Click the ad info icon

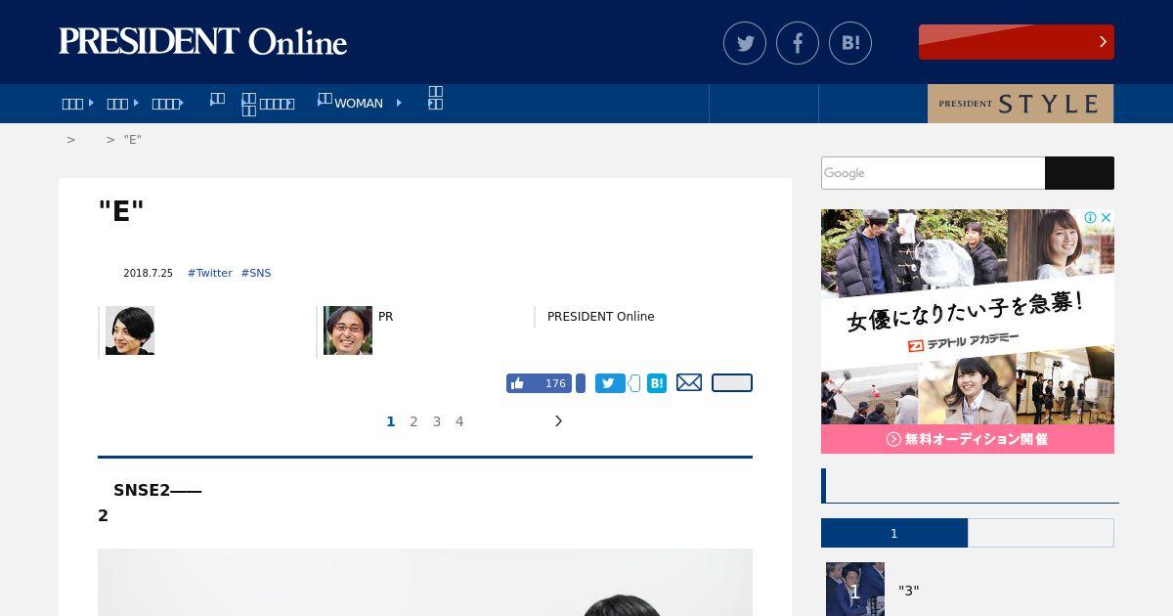(x=1090, y=217)
